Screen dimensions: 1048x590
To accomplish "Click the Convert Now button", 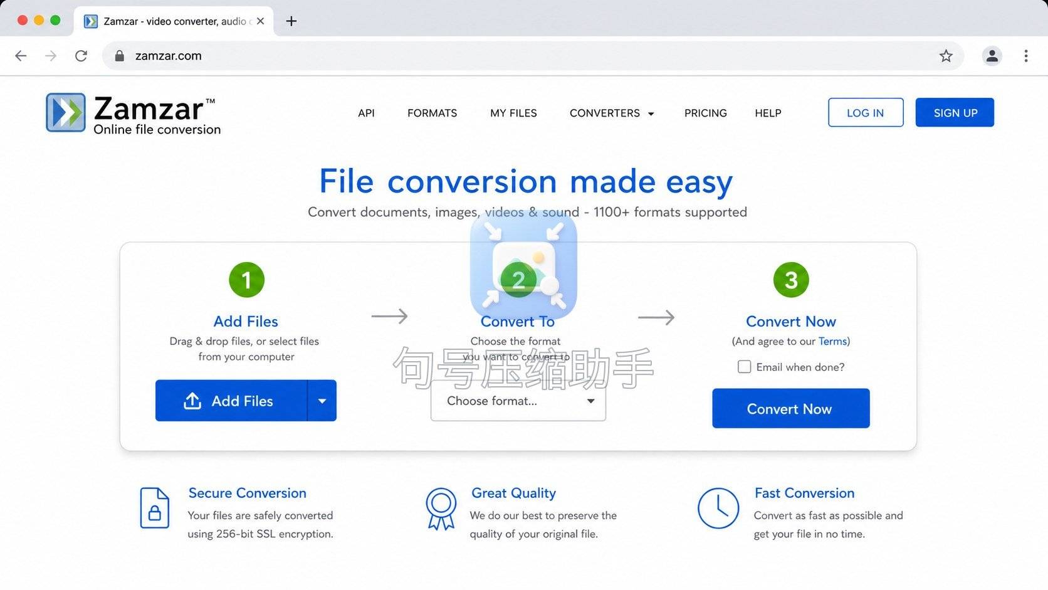I will (x=790, y=408).
